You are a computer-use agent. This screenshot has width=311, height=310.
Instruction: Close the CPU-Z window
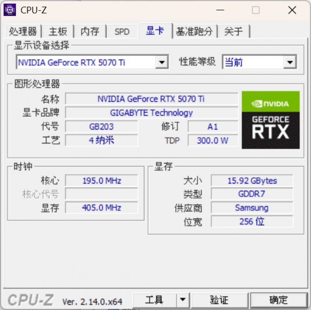point(292,10)
